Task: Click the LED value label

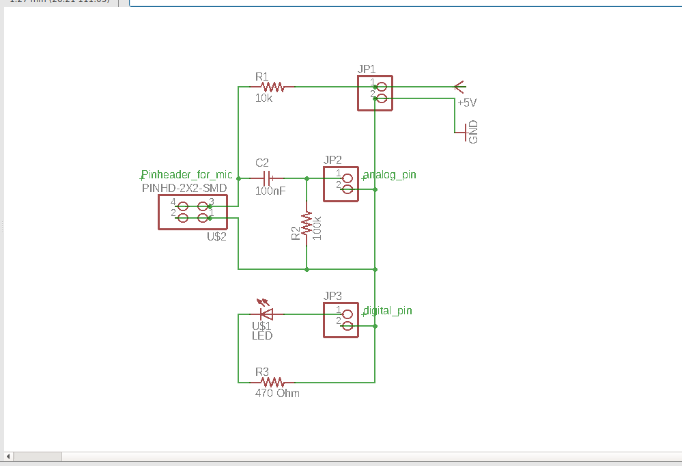Action: coord(262,335)
